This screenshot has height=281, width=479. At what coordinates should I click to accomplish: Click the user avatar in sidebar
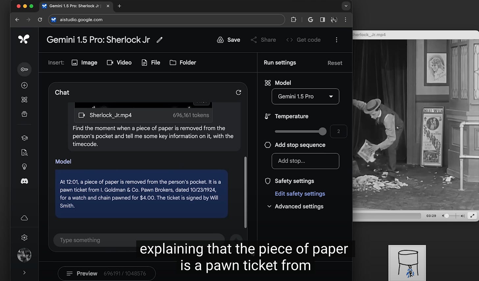point(24,255)
